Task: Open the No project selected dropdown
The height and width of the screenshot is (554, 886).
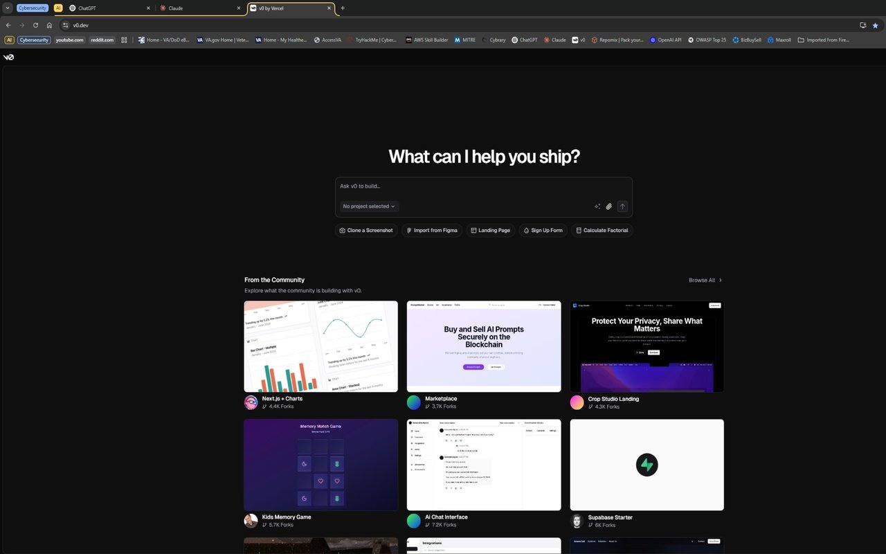Action: 368,206
